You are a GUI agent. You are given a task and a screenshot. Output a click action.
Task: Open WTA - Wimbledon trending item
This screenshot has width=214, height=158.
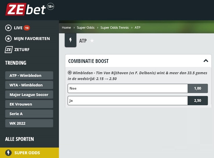coord(29,85)
